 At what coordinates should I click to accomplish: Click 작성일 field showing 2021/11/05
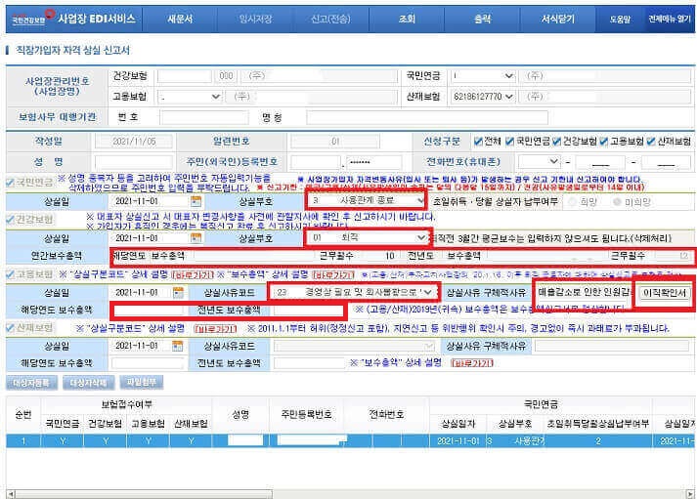click(133, 142)
